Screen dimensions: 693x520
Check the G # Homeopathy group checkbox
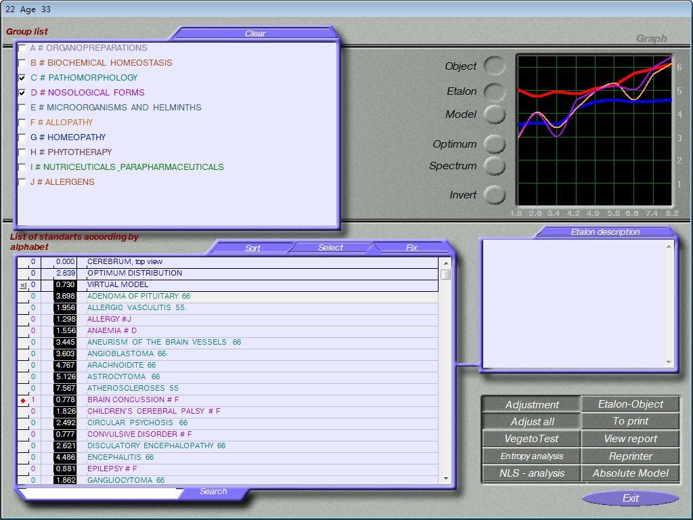(22, 137)
